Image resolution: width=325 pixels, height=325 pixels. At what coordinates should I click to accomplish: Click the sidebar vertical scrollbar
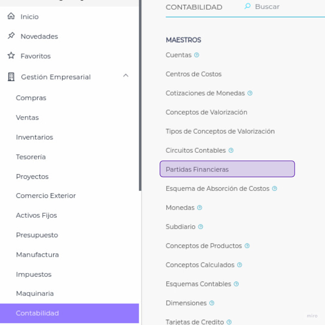(140, 95)
